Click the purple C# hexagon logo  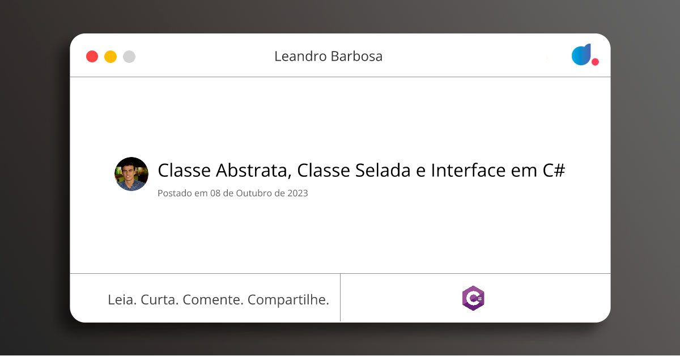(x=473, y=298)
